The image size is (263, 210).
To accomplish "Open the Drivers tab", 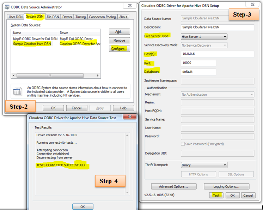I will pos(67,17).
